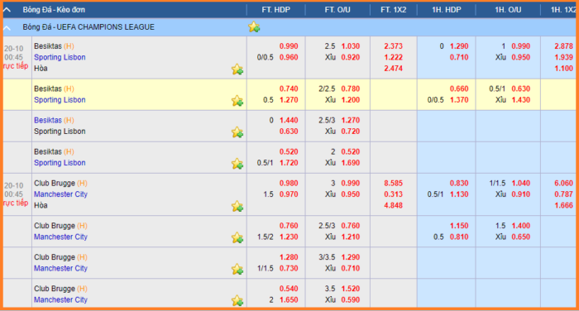Image resolution: width=579 pixels, height=311 pixels.
Task: Pick Sporting Lisbon handicap odds 0.960
Action: pos(289,57)
